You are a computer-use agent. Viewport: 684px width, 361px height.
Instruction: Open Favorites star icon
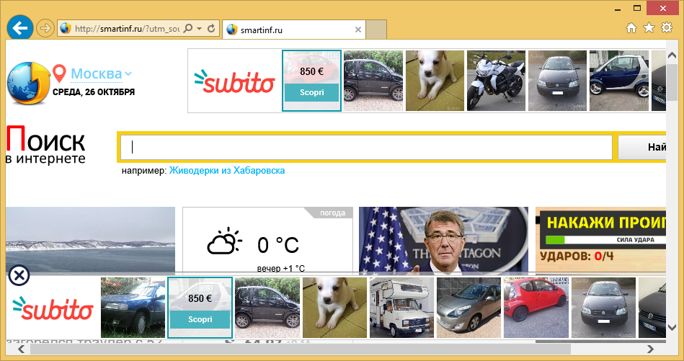[x=649, y=28]
